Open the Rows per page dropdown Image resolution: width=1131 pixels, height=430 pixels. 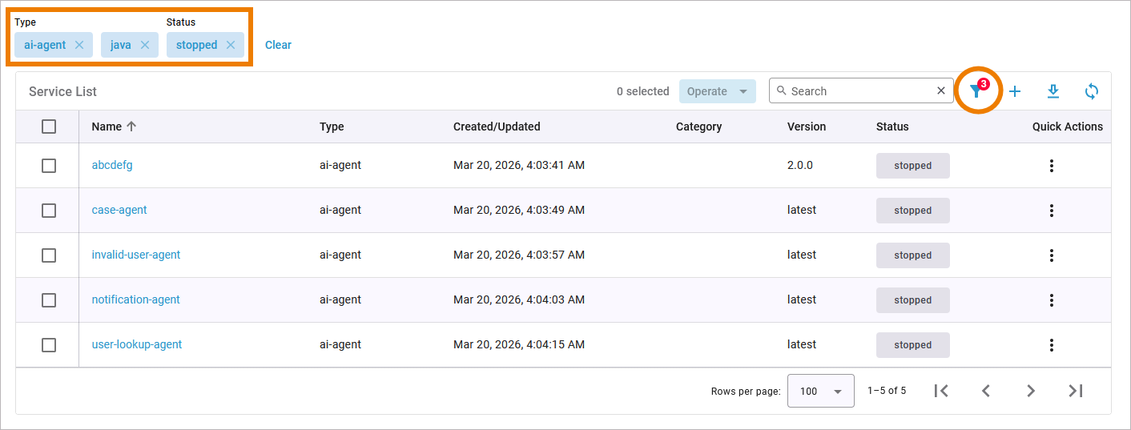coord(820,391)
